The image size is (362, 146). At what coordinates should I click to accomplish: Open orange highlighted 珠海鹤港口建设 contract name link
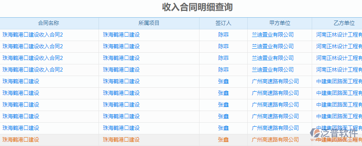pos(21,140)
